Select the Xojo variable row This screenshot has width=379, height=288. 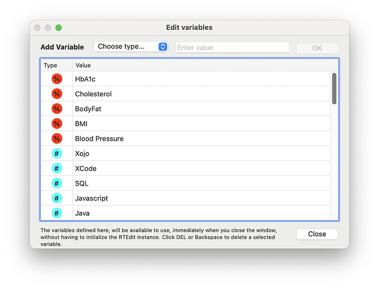[185, 154]
